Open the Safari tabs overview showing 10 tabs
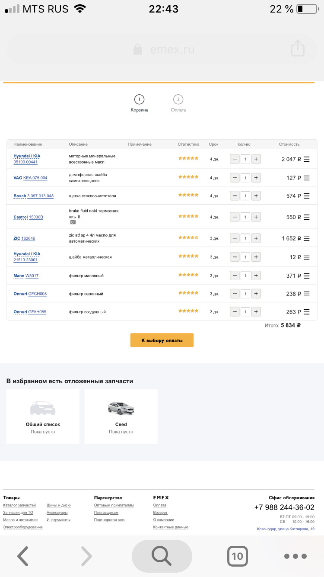 (x=238, y=557)
